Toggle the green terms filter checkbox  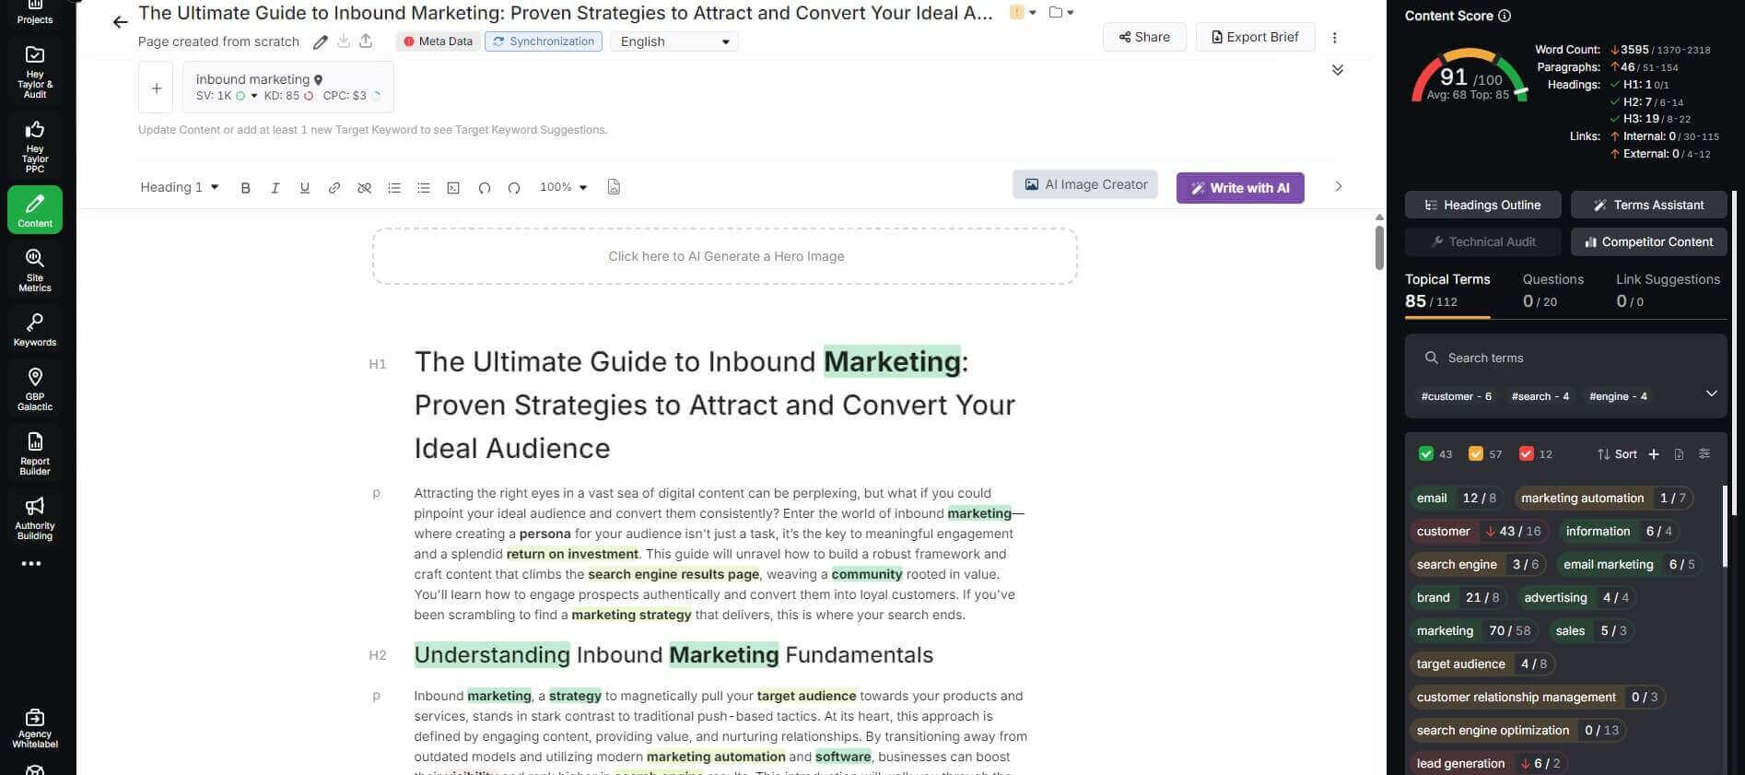1426,454
